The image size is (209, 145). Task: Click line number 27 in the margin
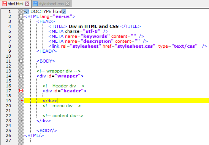coord(8,140)
